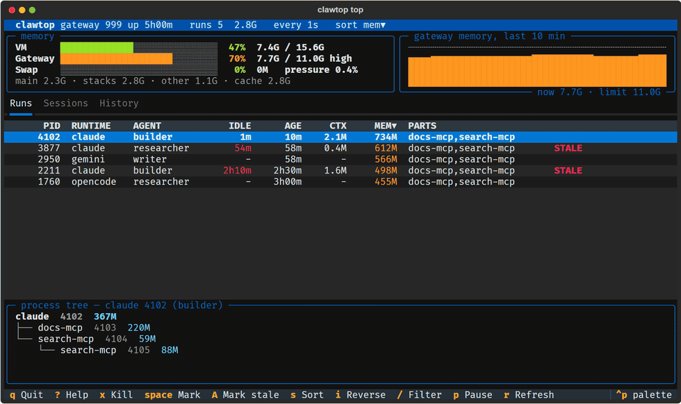
Task: Click the gateway memory history chart
Action: click(537, 67)
